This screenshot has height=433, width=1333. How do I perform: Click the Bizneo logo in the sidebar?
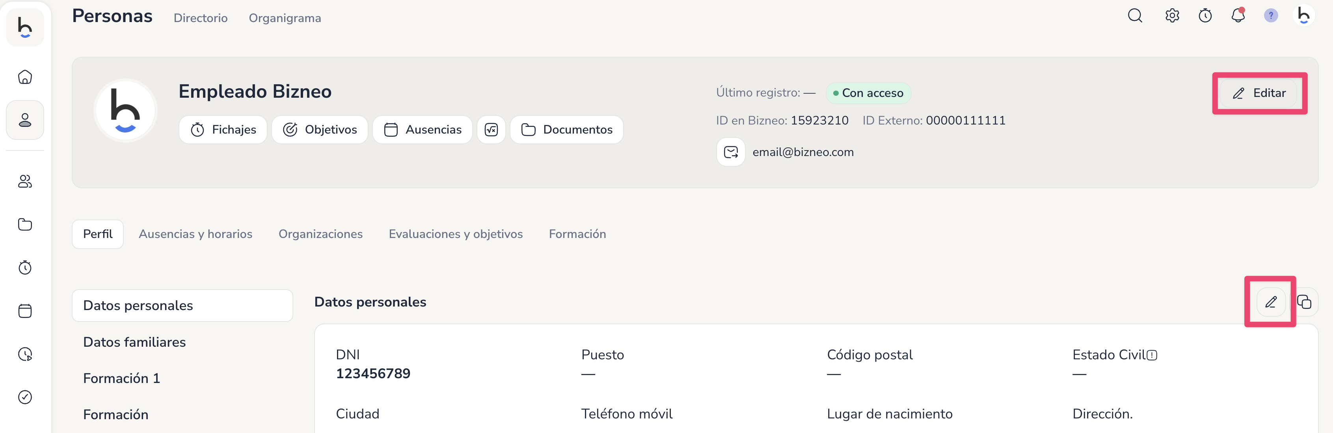[x=25, y=27]
